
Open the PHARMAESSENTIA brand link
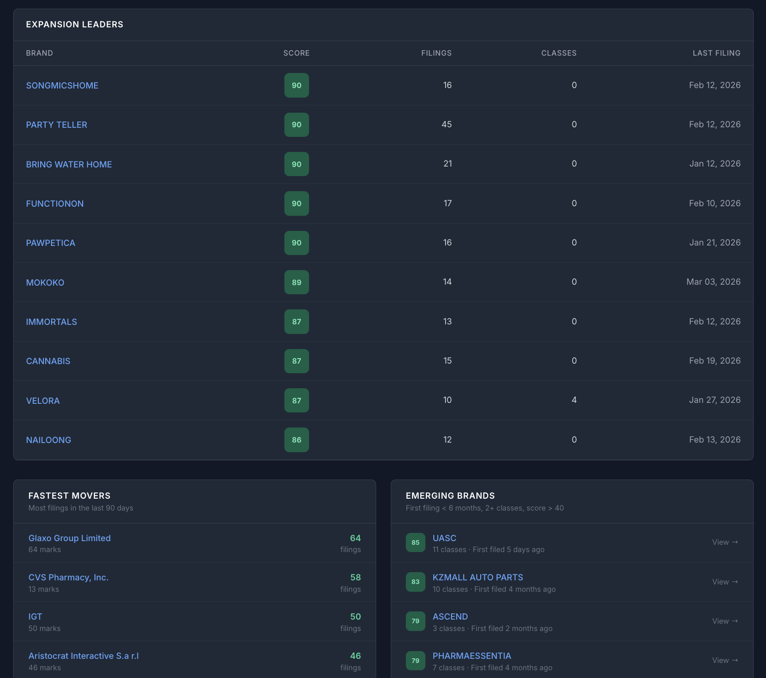point(472,656)
